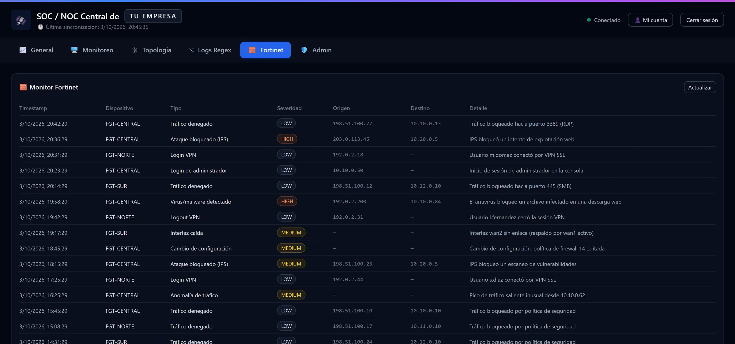Click detail about wan2 sin enlace
735x344 pixels.
pos(531,233)
